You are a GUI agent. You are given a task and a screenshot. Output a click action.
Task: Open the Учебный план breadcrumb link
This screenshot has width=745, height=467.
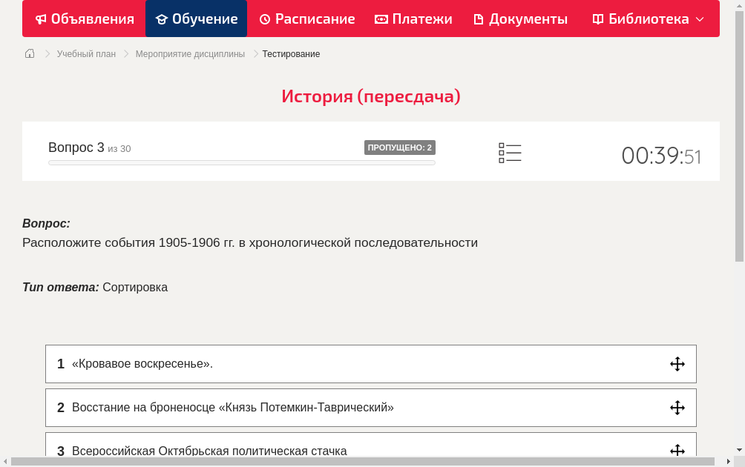pos(87,54)
